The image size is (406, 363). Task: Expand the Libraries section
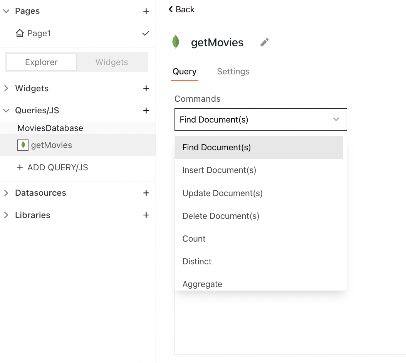(x=6, y=215)
